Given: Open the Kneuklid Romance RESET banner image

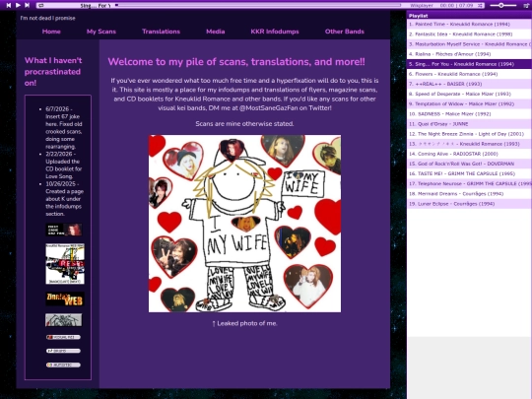Looking at the screenshot, I should point(65,264).
